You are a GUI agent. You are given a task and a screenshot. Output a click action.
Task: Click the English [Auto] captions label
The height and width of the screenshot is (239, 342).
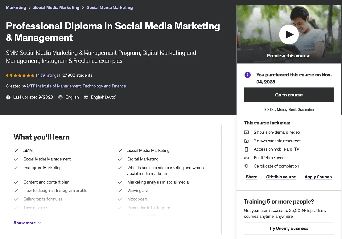[x=104, y=97]
